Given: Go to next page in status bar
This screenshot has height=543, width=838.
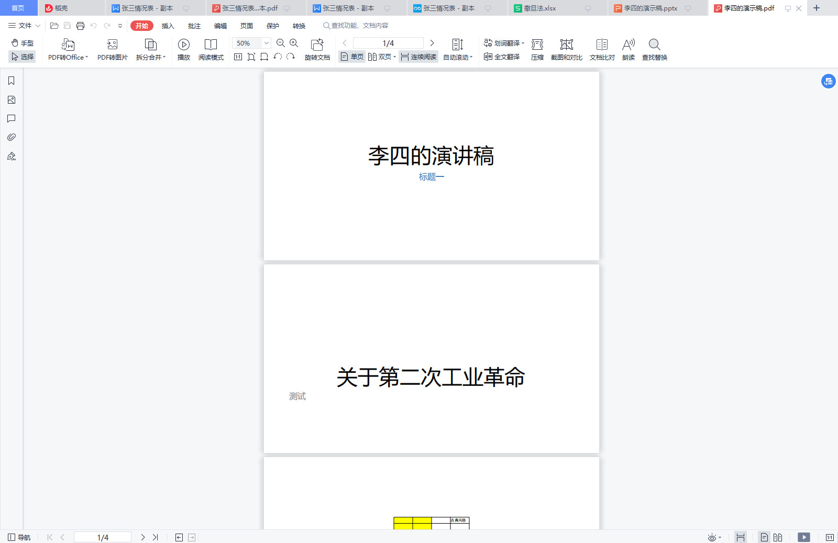Looking at the screenshot, I should [142, 537].
